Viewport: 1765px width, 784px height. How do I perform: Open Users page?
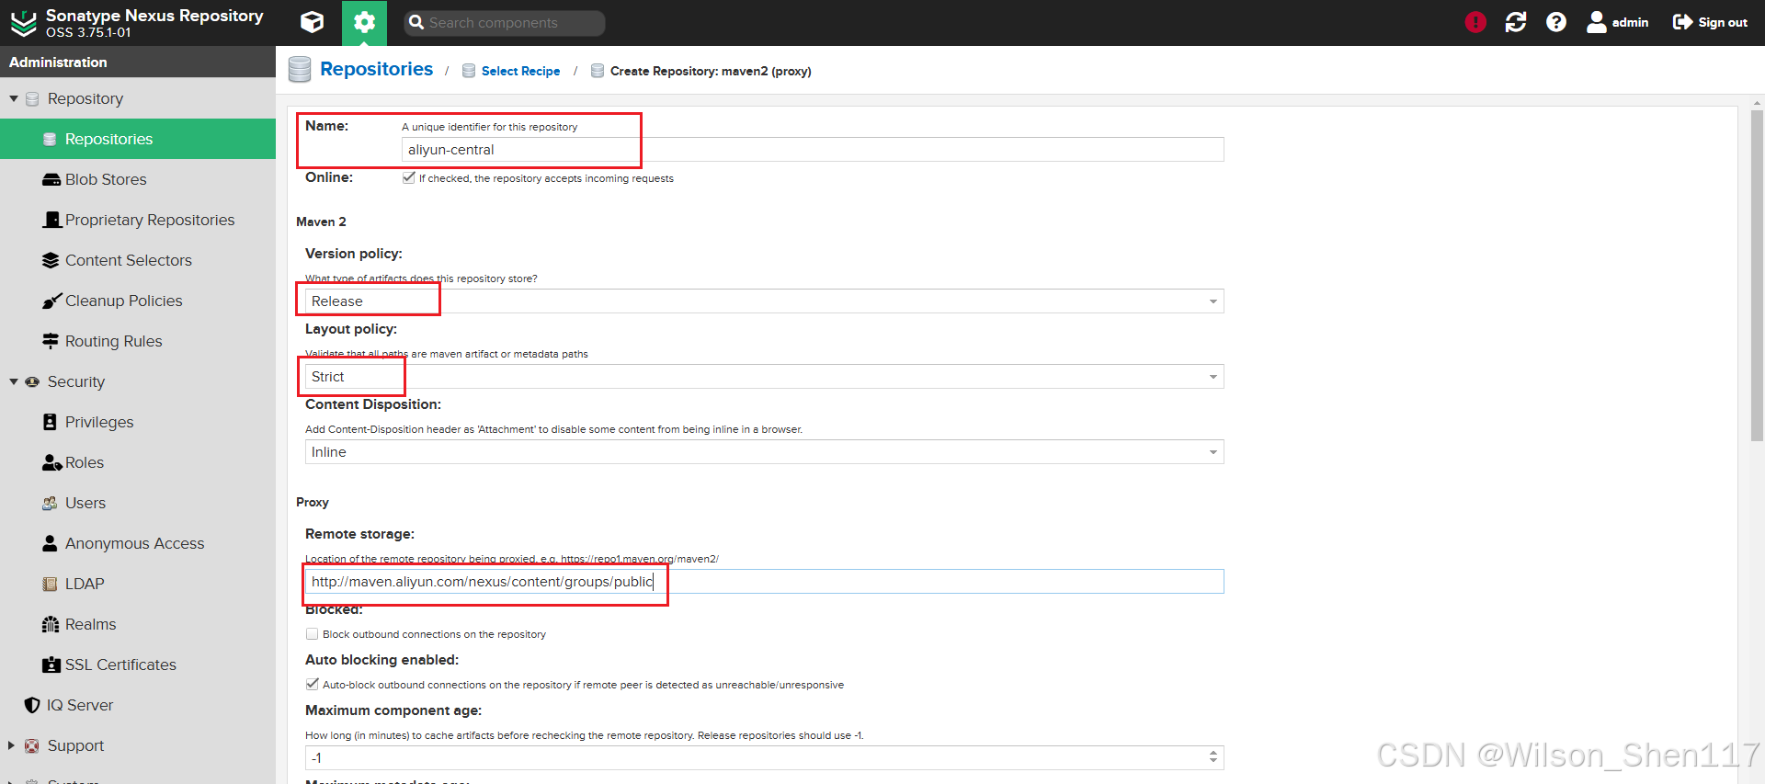click(x=85, y=503)
